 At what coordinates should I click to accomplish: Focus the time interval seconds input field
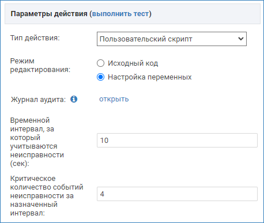click(x=177, y=141)
